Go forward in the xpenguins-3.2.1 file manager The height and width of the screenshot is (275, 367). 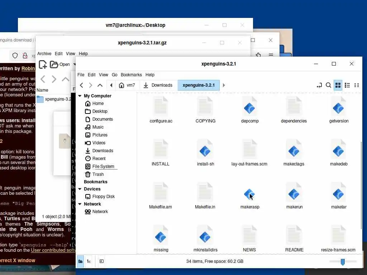coord(91,85)
